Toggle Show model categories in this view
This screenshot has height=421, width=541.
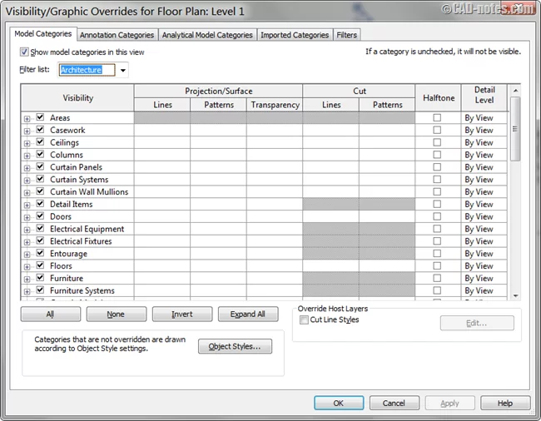[24, 52]
